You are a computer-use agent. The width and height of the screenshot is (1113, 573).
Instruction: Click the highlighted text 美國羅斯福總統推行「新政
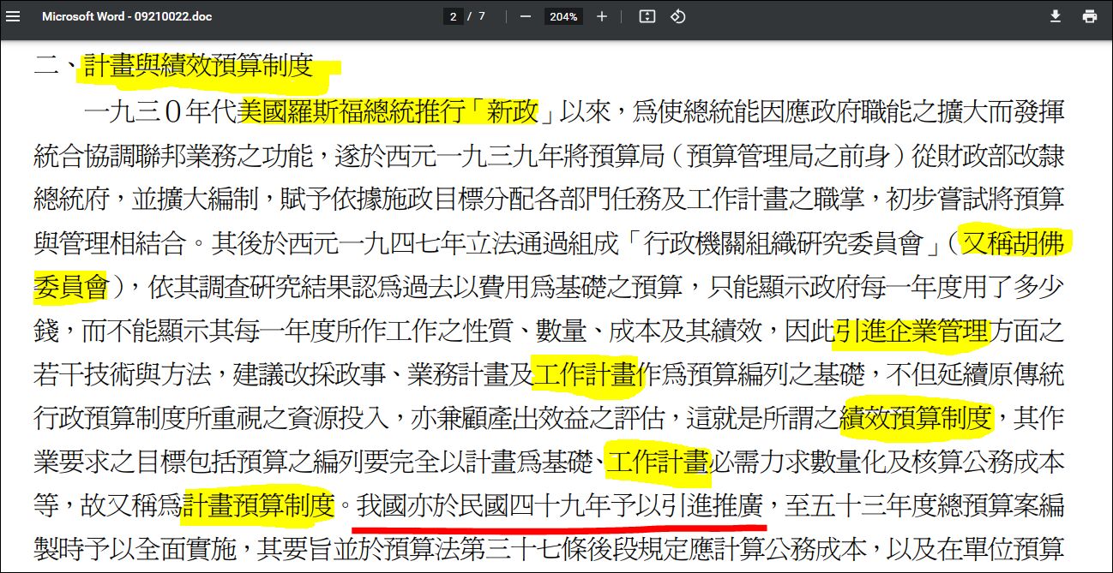(x=388, y=110)
